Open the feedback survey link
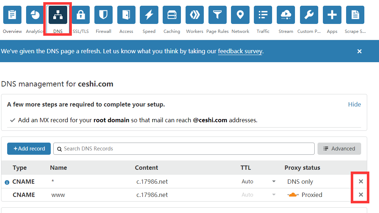 click(240, 51)
